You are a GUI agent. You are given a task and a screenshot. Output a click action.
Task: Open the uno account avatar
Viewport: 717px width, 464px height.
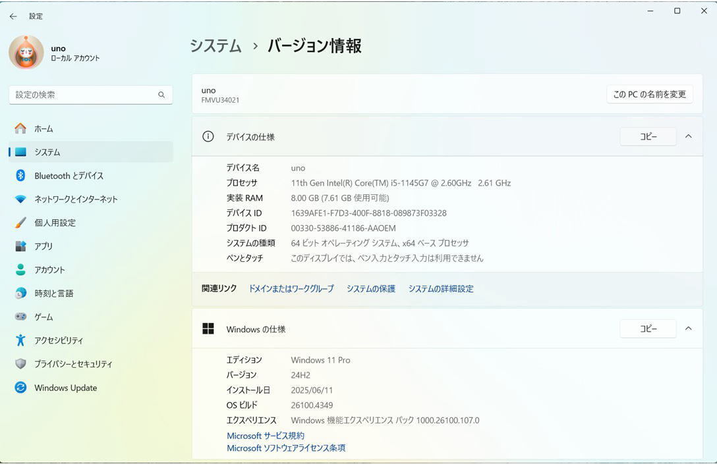pyautogui.click(x=26, y=53)
